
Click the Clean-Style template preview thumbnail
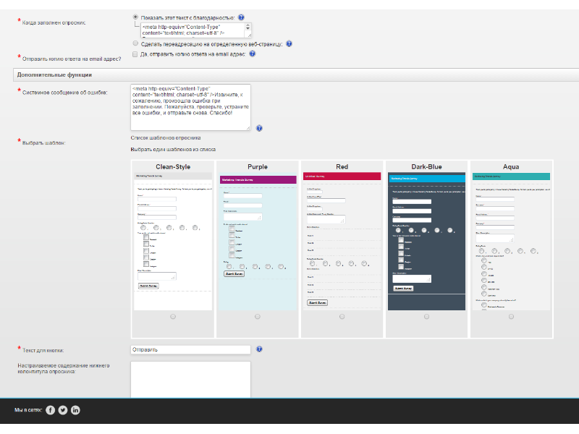coord(173,242)
